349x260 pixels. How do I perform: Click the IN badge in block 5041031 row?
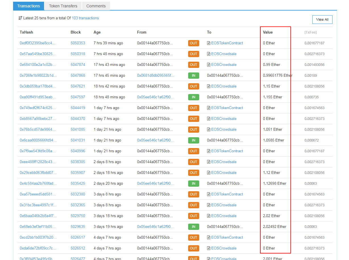coord(194,140)
